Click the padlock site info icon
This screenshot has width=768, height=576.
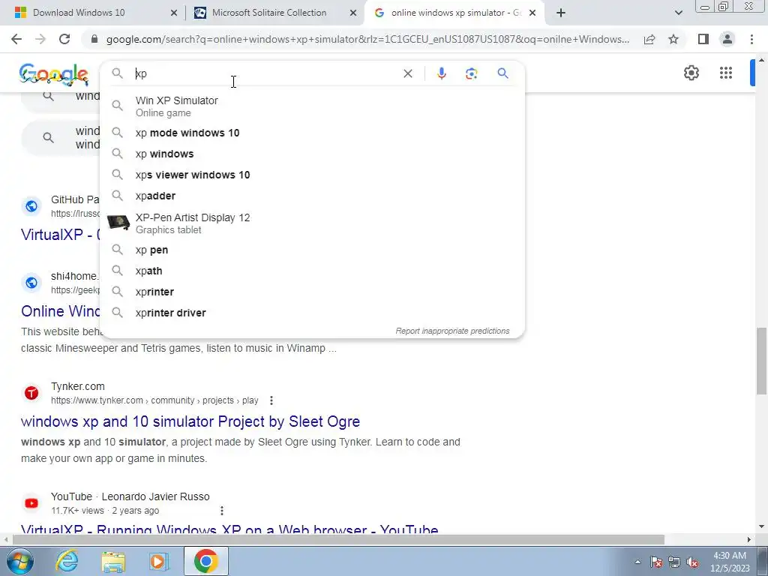(94, 39)
